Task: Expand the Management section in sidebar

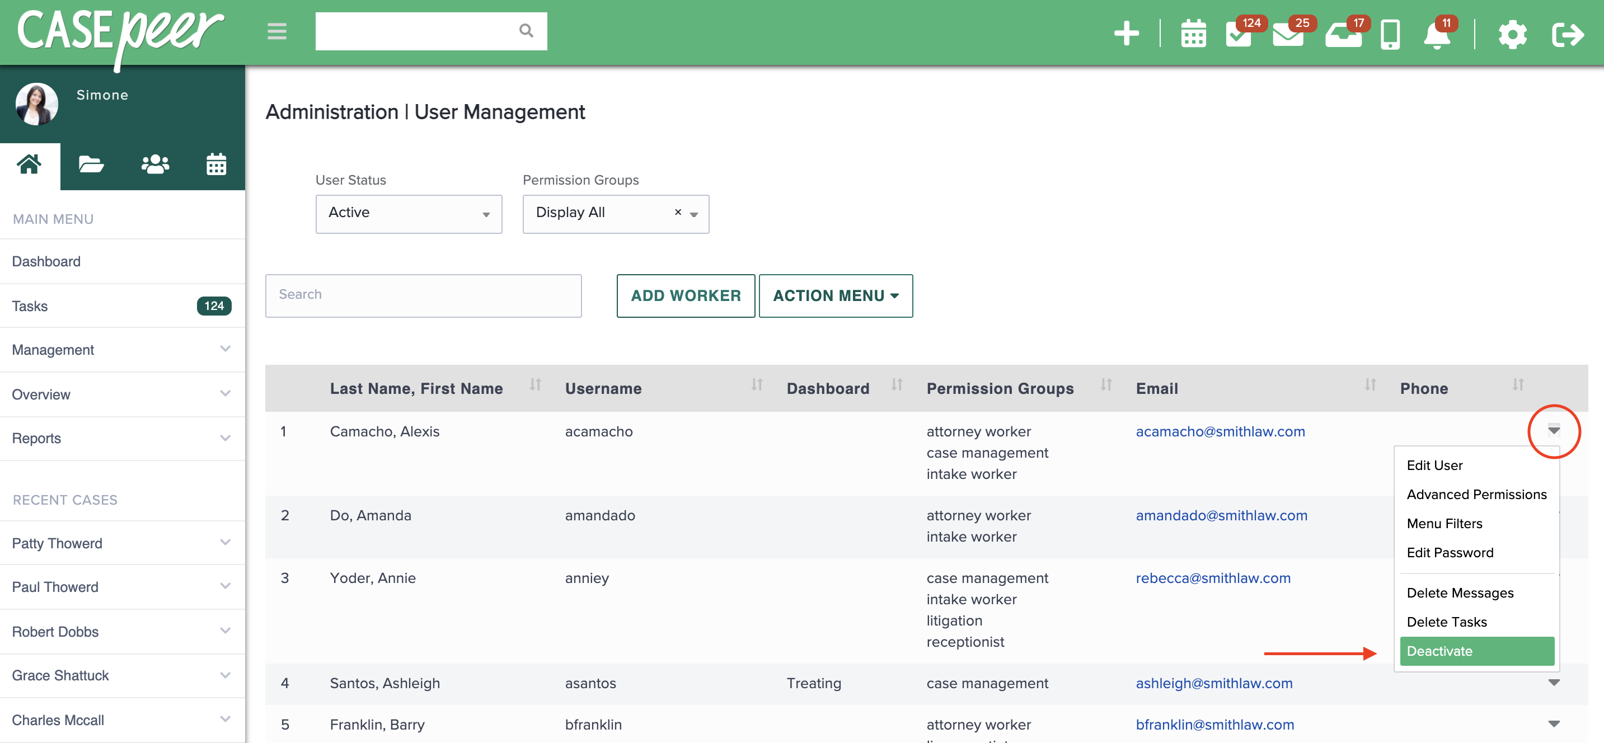Action: tap(122, 350)
